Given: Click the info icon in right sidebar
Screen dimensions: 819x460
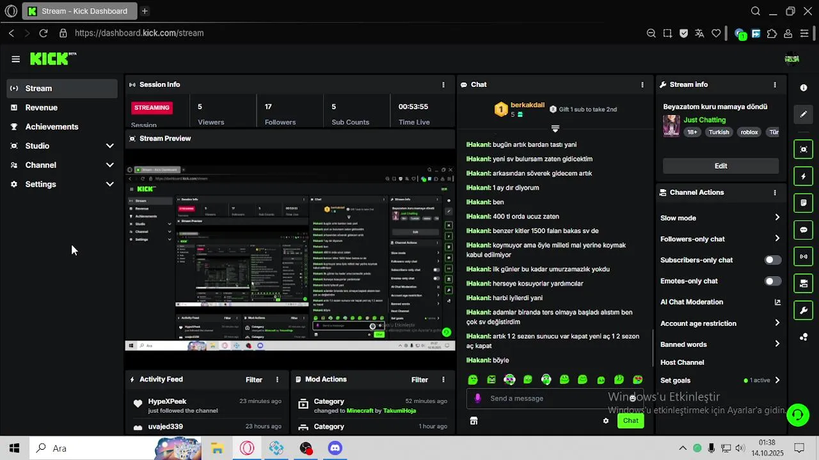Looking at the screenshot, I should click(804, 88).
